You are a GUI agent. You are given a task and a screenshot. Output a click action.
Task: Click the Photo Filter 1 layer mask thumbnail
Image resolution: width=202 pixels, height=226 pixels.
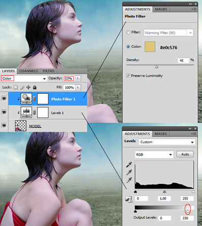tap(43, 99)
